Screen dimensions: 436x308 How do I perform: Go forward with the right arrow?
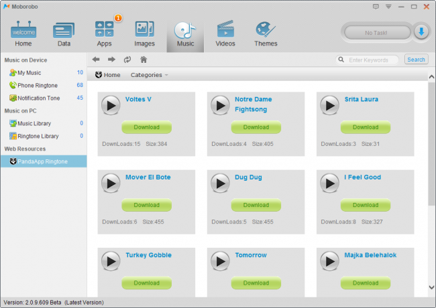coord(112,60)
